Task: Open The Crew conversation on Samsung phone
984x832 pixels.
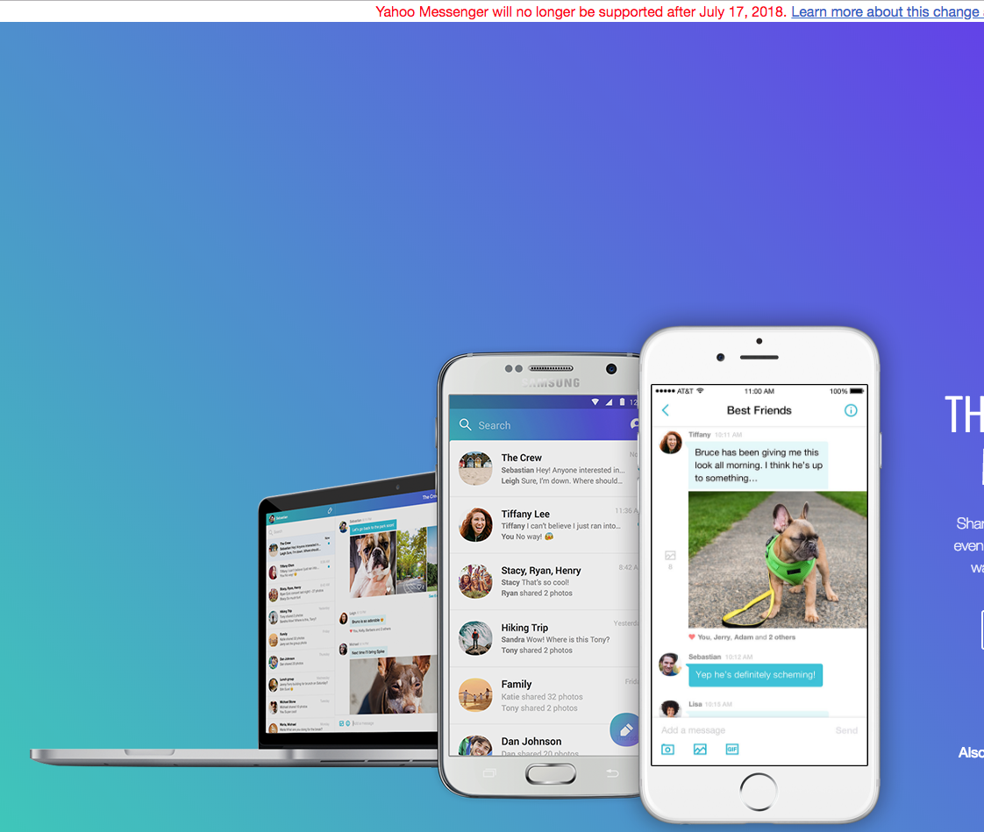Action: 544,469
